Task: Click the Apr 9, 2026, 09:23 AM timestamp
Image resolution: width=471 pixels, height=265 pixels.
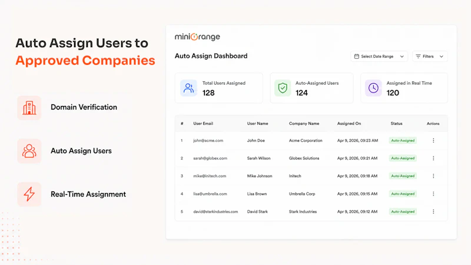Action: tap(357, 140)
